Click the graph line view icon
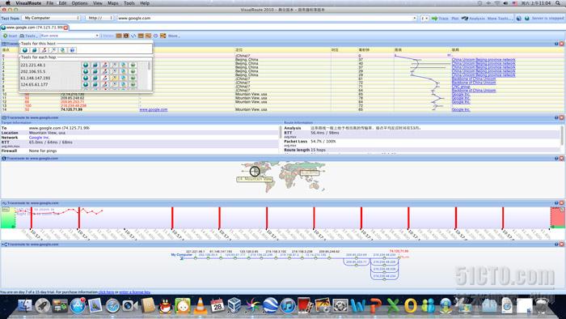 click(x=133, y=36)
